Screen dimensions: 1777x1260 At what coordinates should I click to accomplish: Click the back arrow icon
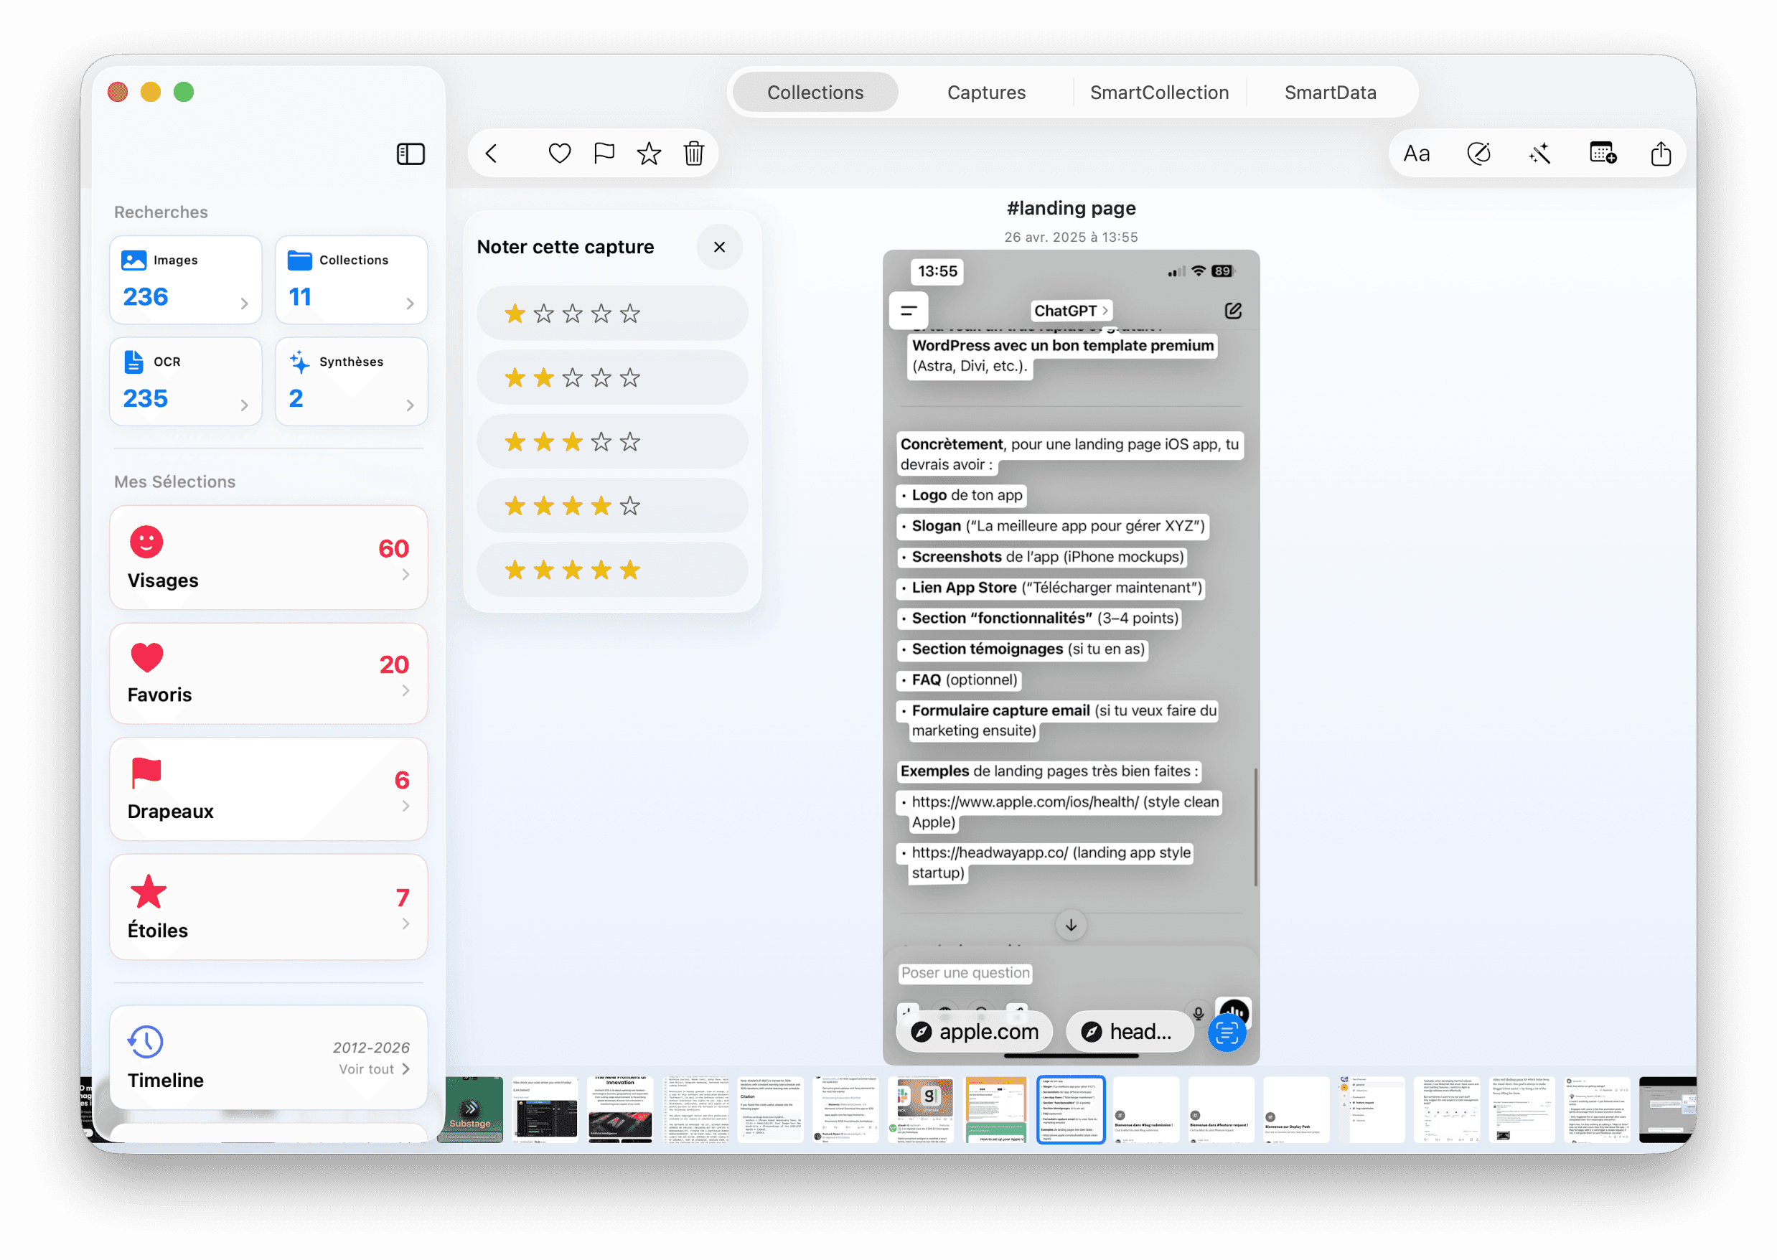491,154
